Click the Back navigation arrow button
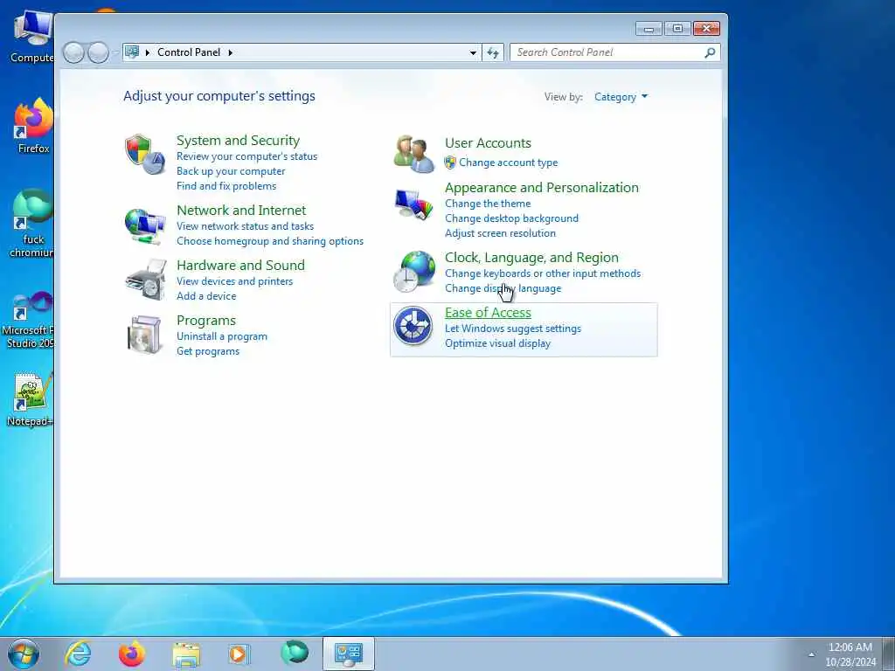The height and width of the screenshot is (671, 895). coord(73,52)
